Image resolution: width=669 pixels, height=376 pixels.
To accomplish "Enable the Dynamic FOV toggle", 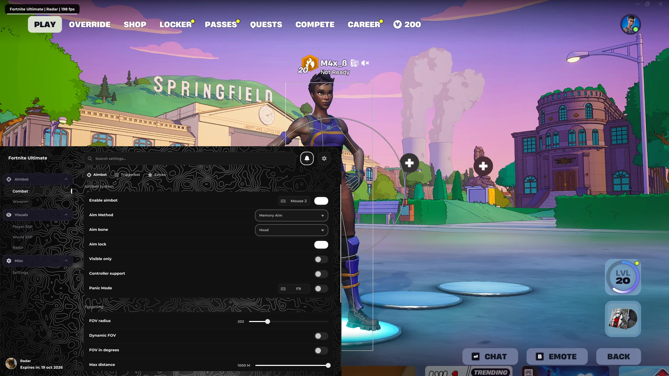I will [x=321, y=336].
